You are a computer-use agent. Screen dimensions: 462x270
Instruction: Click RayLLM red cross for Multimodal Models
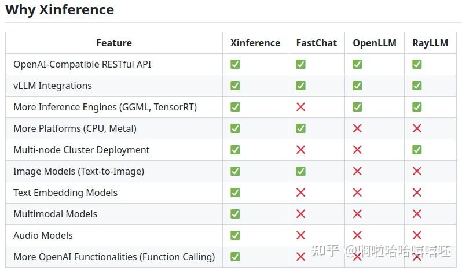click(417, 214)
